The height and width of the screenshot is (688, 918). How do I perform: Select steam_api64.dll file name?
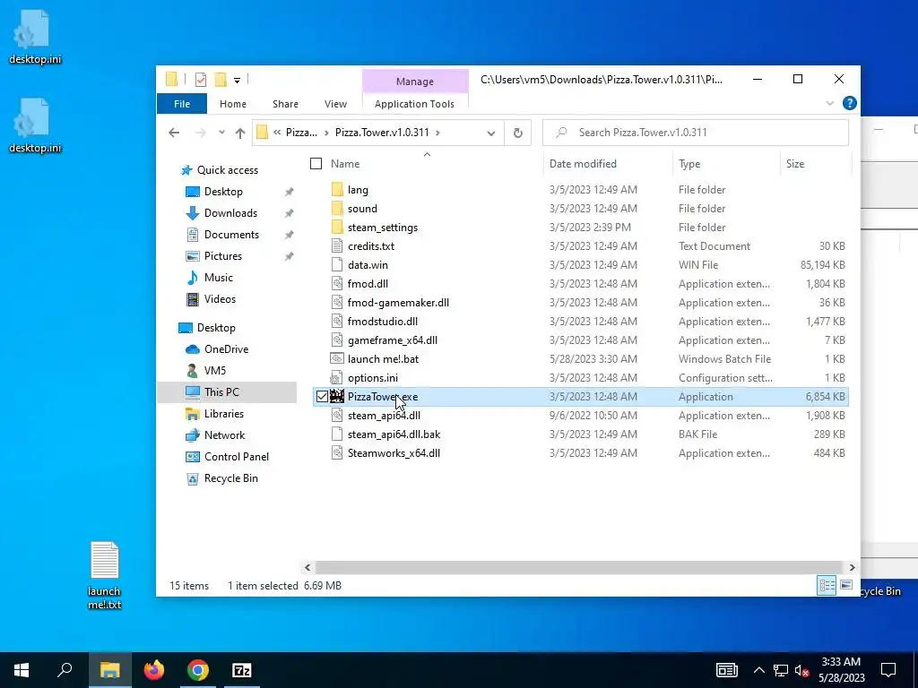[x=384, y=416]
